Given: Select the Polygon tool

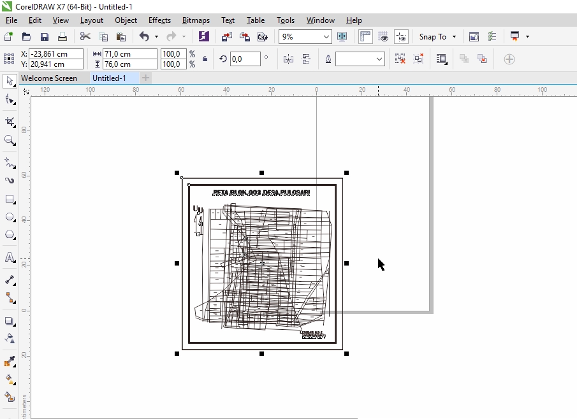Looking at the screenshot, I should coord(10,235).
